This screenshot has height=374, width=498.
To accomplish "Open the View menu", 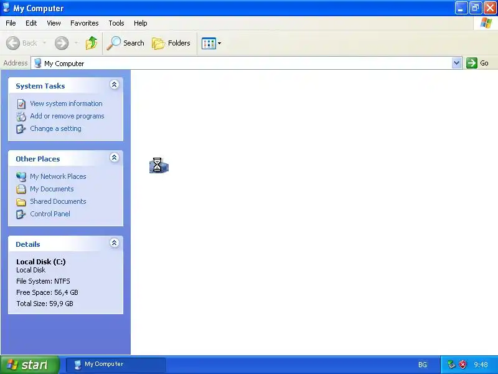I will (54, 23).
